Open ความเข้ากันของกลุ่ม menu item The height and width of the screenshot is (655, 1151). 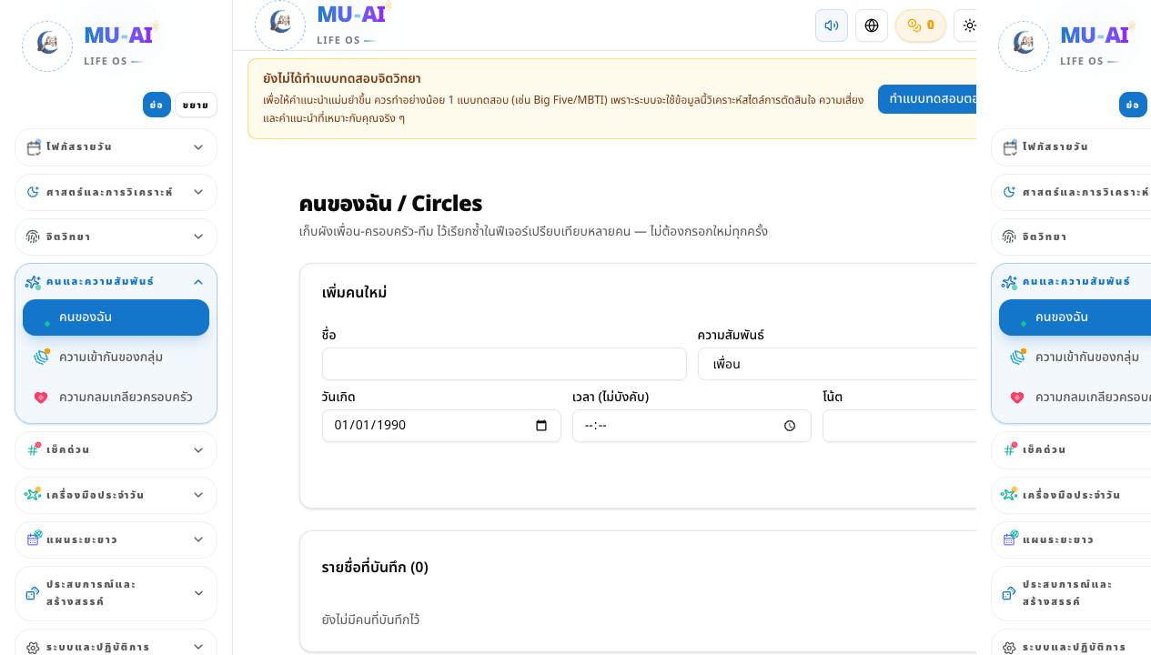pos(116,358)
